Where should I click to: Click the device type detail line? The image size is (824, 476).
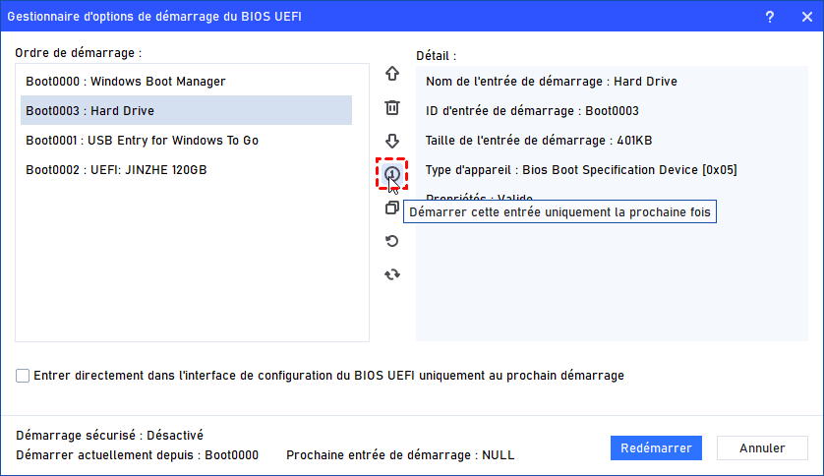coord(580,170)
